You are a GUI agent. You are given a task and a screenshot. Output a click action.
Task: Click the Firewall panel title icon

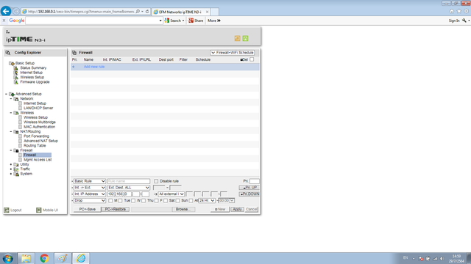(x=74, y=53)
